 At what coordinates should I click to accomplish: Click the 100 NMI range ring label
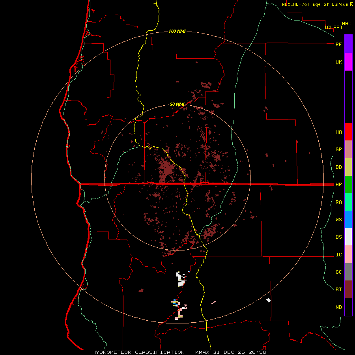tap(177, 31)
